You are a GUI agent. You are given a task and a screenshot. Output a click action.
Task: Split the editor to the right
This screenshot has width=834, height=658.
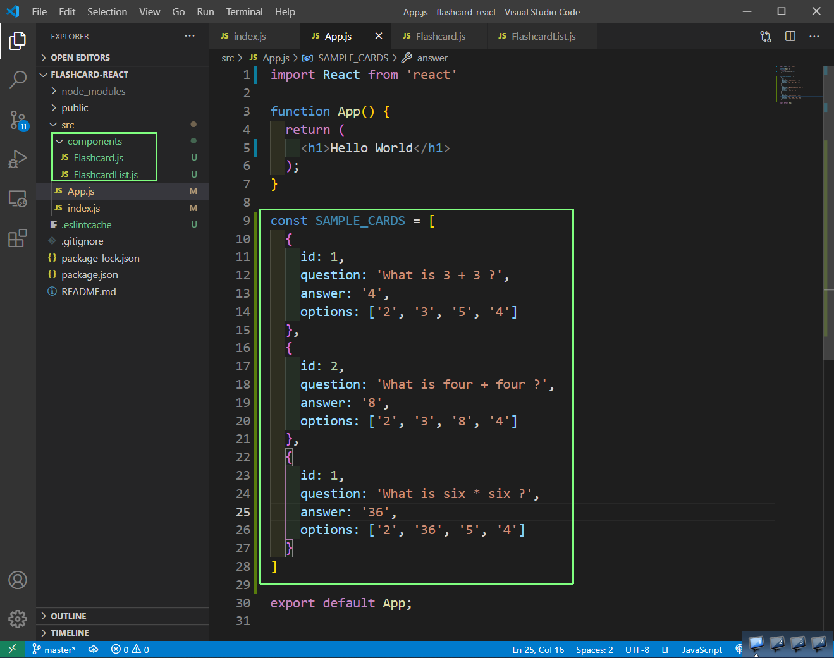click(790, 36)
